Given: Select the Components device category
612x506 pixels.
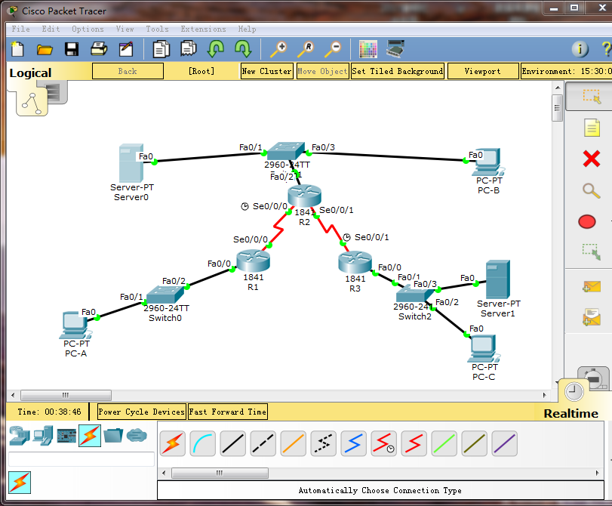Looking at the screenshot, I should pyautogui.click(x=66, y=436).
